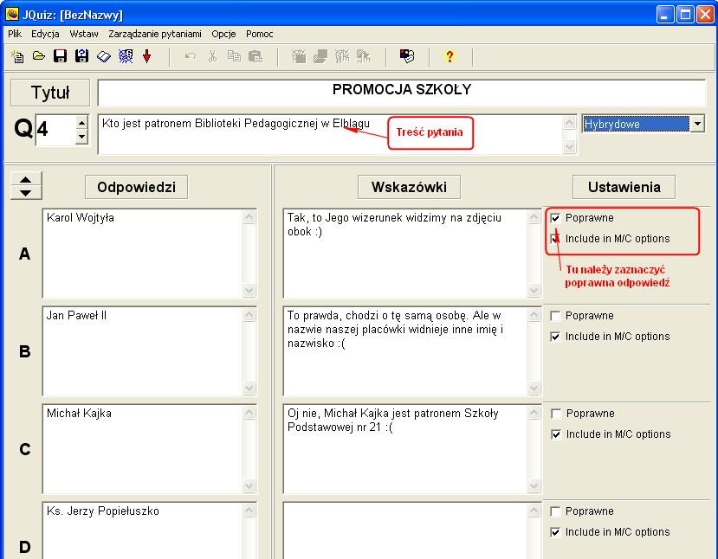The image size is (718, 559).
Task: Increase question number with up spinner
Action: click(x=81, y=123)
